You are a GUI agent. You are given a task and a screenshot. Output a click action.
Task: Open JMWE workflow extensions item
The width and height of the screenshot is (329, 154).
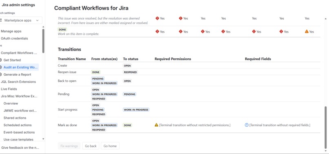coord(20,111)
